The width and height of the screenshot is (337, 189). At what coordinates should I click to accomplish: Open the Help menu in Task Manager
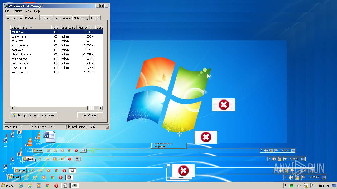pos(37,11)
